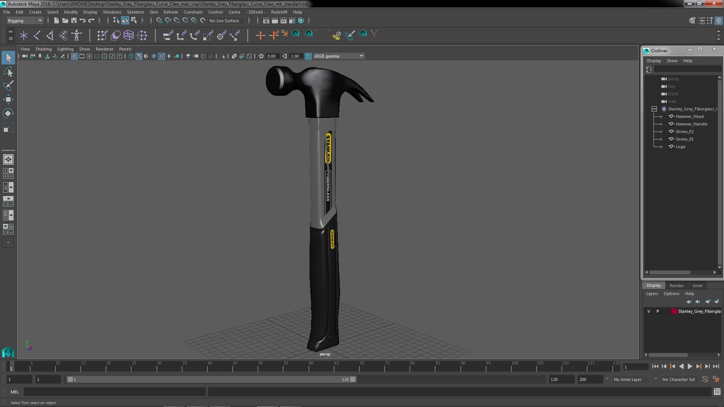Viewport: 724px width, 407px height.
Task: Click the Maya logo in toolbox bottom
Action: tap(8, 352)
